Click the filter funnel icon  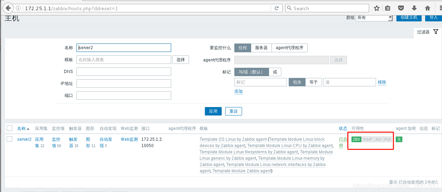click(x=436, y=32)
